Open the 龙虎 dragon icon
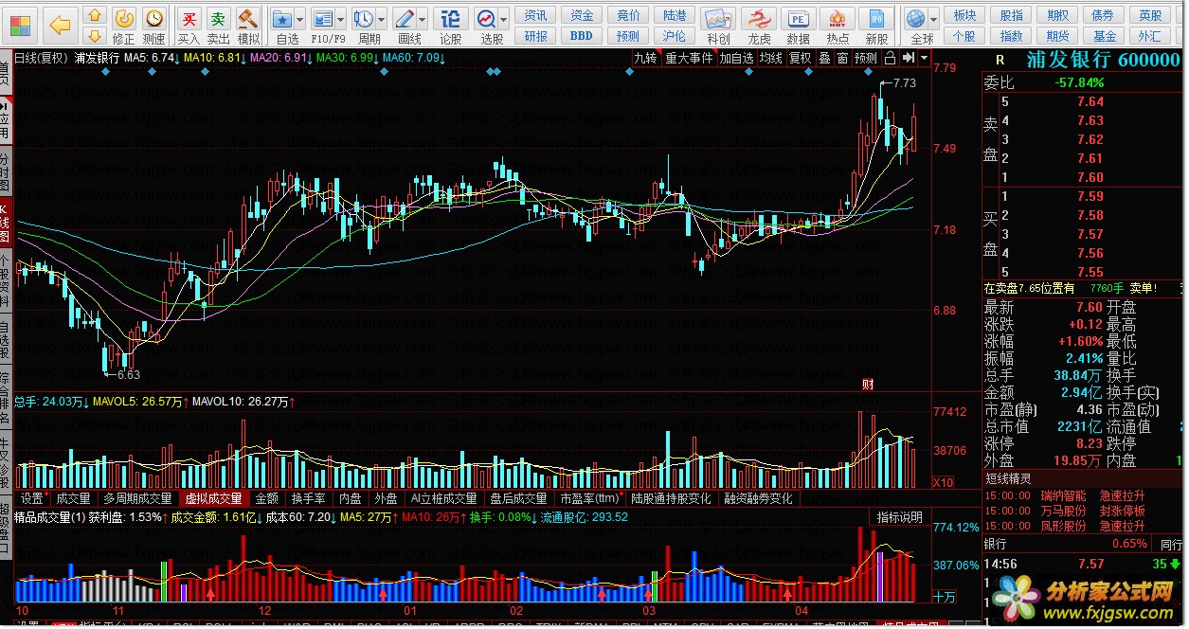 (x=759, y=18)
